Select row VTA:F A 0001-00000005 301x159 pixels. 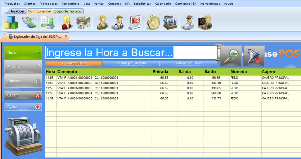(x=173, y=98)
